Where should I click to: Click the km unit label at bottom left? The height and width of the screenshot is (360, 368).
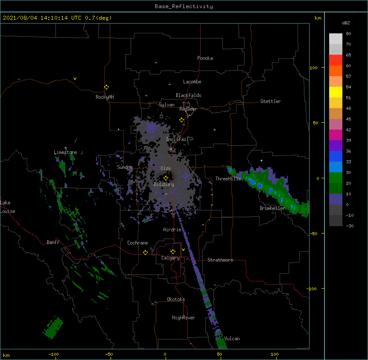click(x=6, y=355)
